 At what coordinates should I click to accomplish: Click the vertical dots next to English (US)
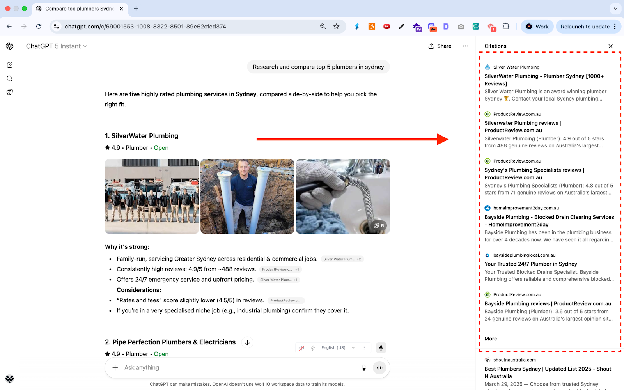[x=364, y=347]
